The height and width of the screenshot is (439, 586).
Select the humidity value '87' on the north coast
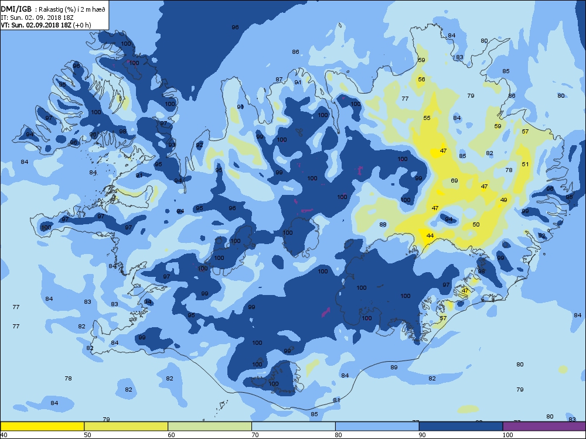coord(279,80)
